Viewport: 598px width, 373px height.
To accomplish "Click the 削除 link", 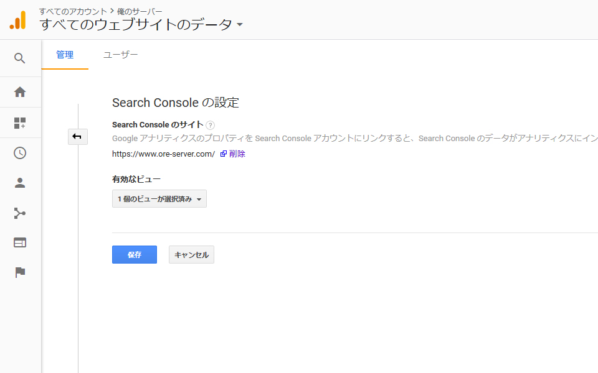I will (x=237, y=154).
